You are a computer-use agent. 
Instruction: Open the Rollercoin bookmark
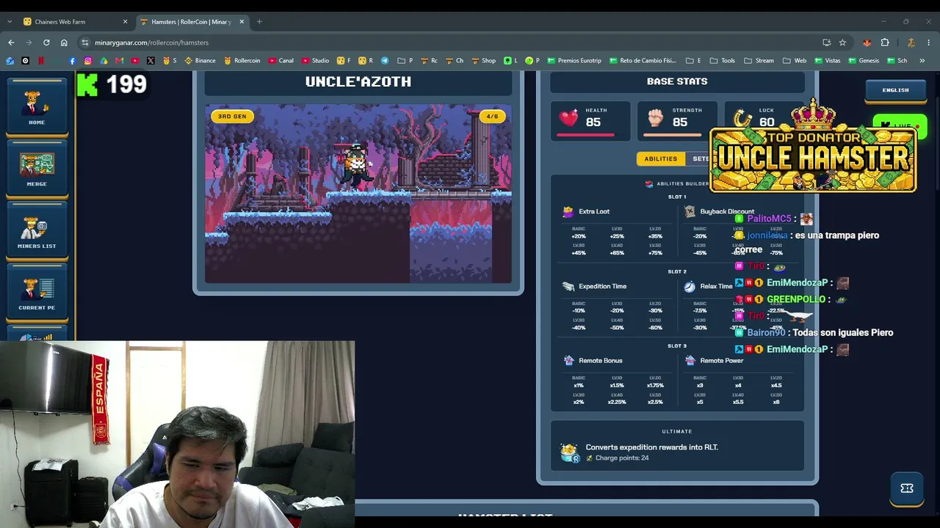tap(242, 61)
